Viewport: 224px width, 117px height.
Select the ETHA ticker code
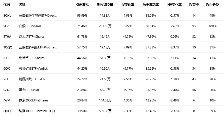(x=7, y=37)
